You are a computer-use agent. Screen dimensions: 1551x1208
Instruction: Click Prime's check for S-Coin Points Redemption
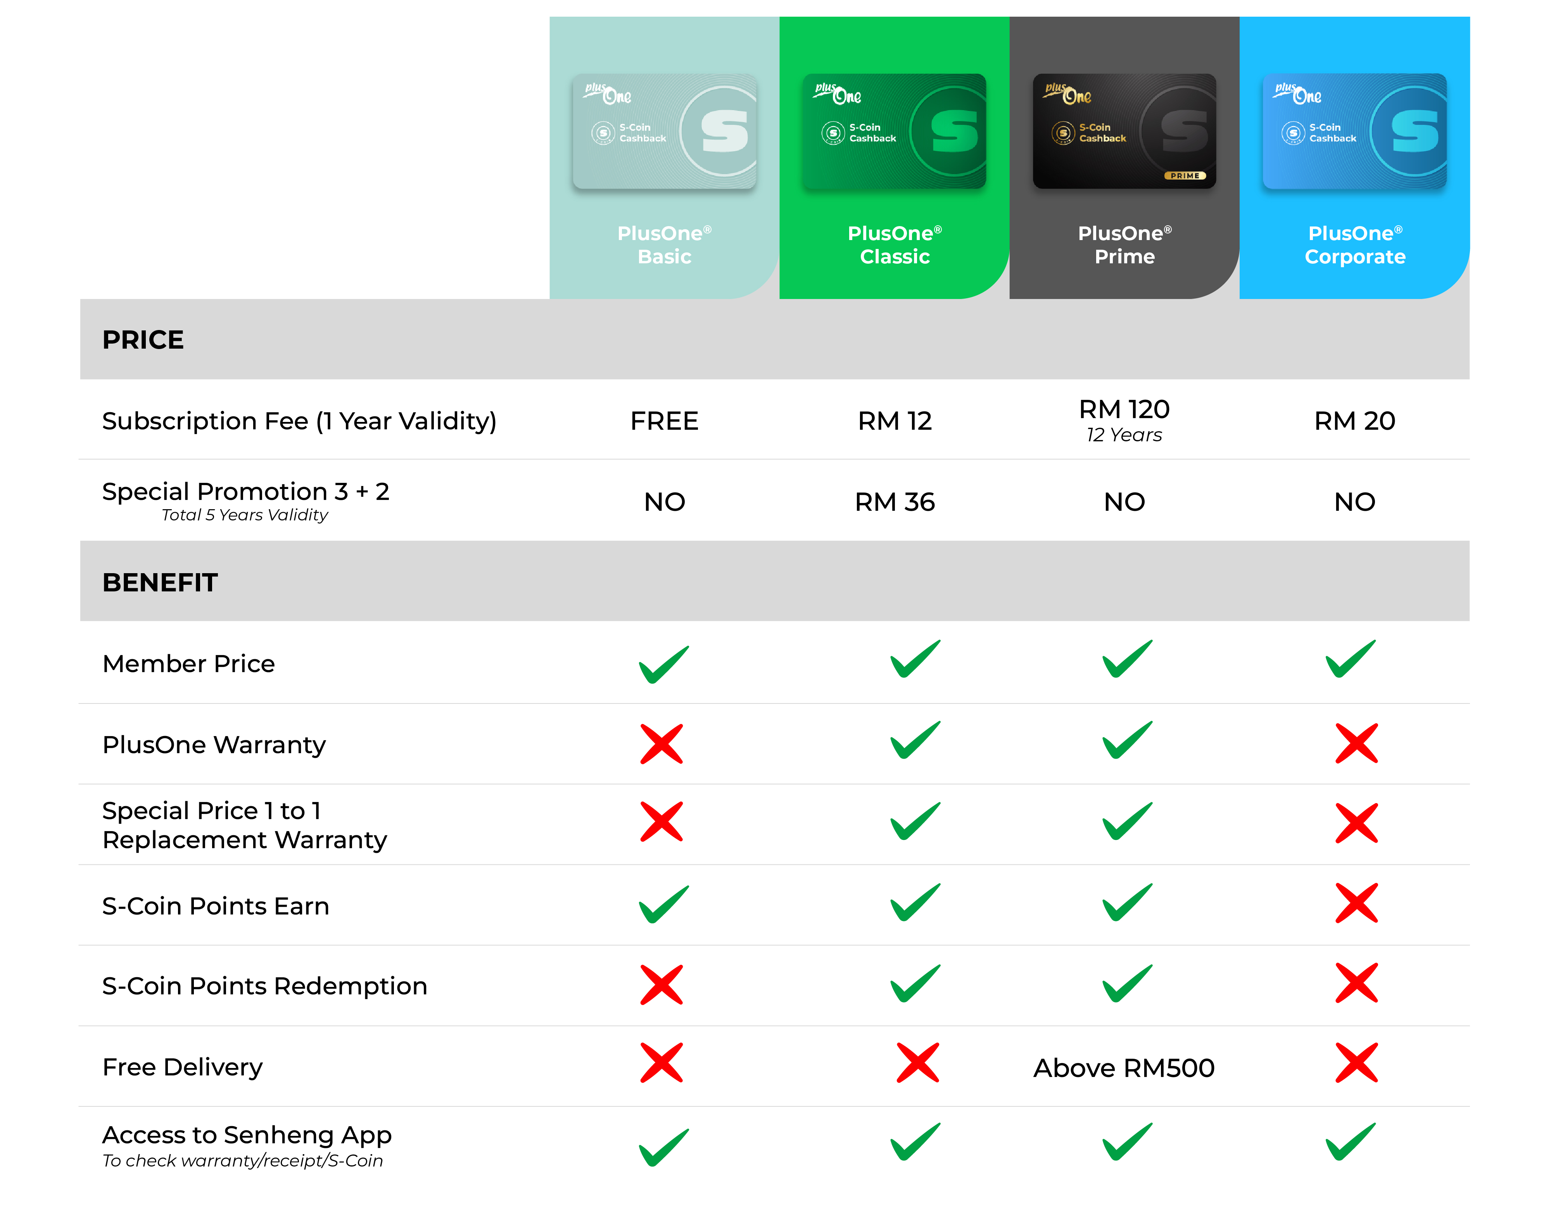coord(1127,983)
